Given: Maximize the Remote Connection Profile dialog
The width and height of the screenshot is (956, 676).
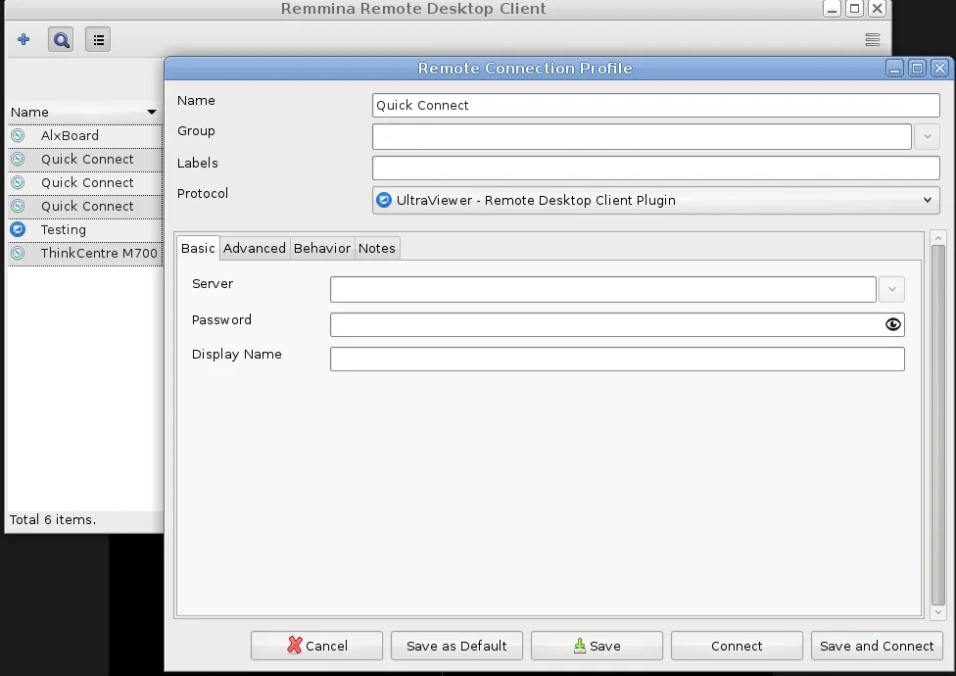Looking at the screenshot, I should [x=917, y=69].
